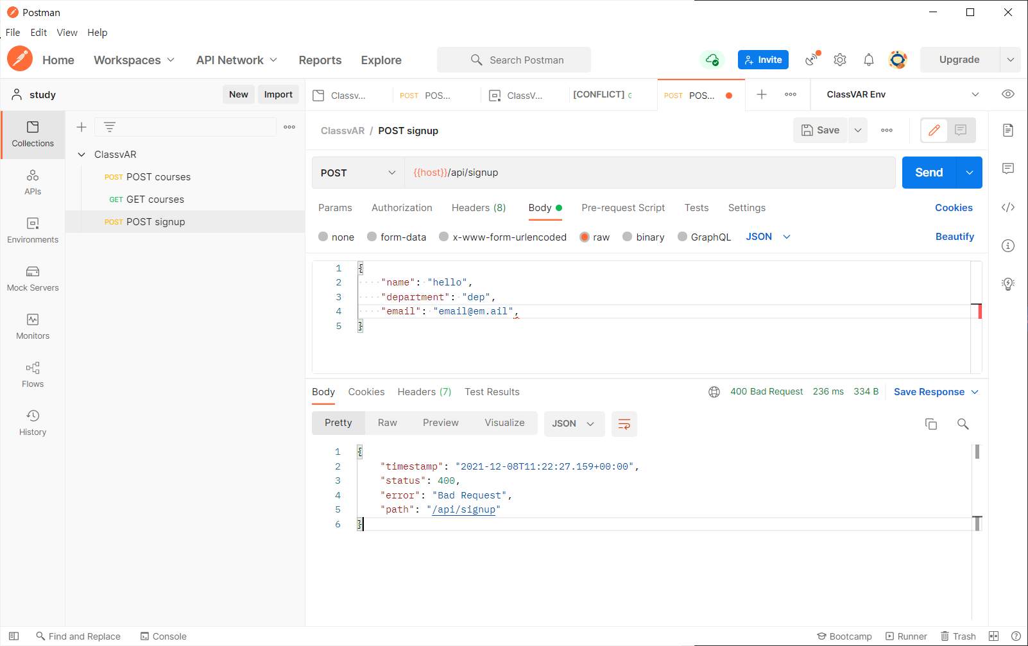Switch to Authorization tab
This screenshot has width=1028, height=646.
pyautogui.click(x=402, y=208)
